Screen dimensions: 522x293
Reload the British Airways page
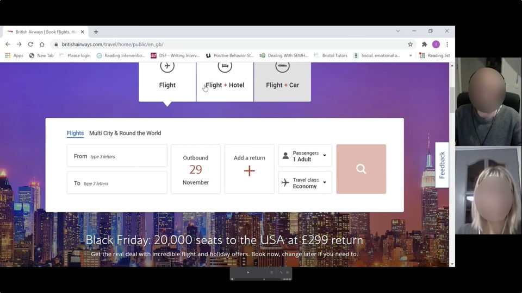tap(30, 44)
